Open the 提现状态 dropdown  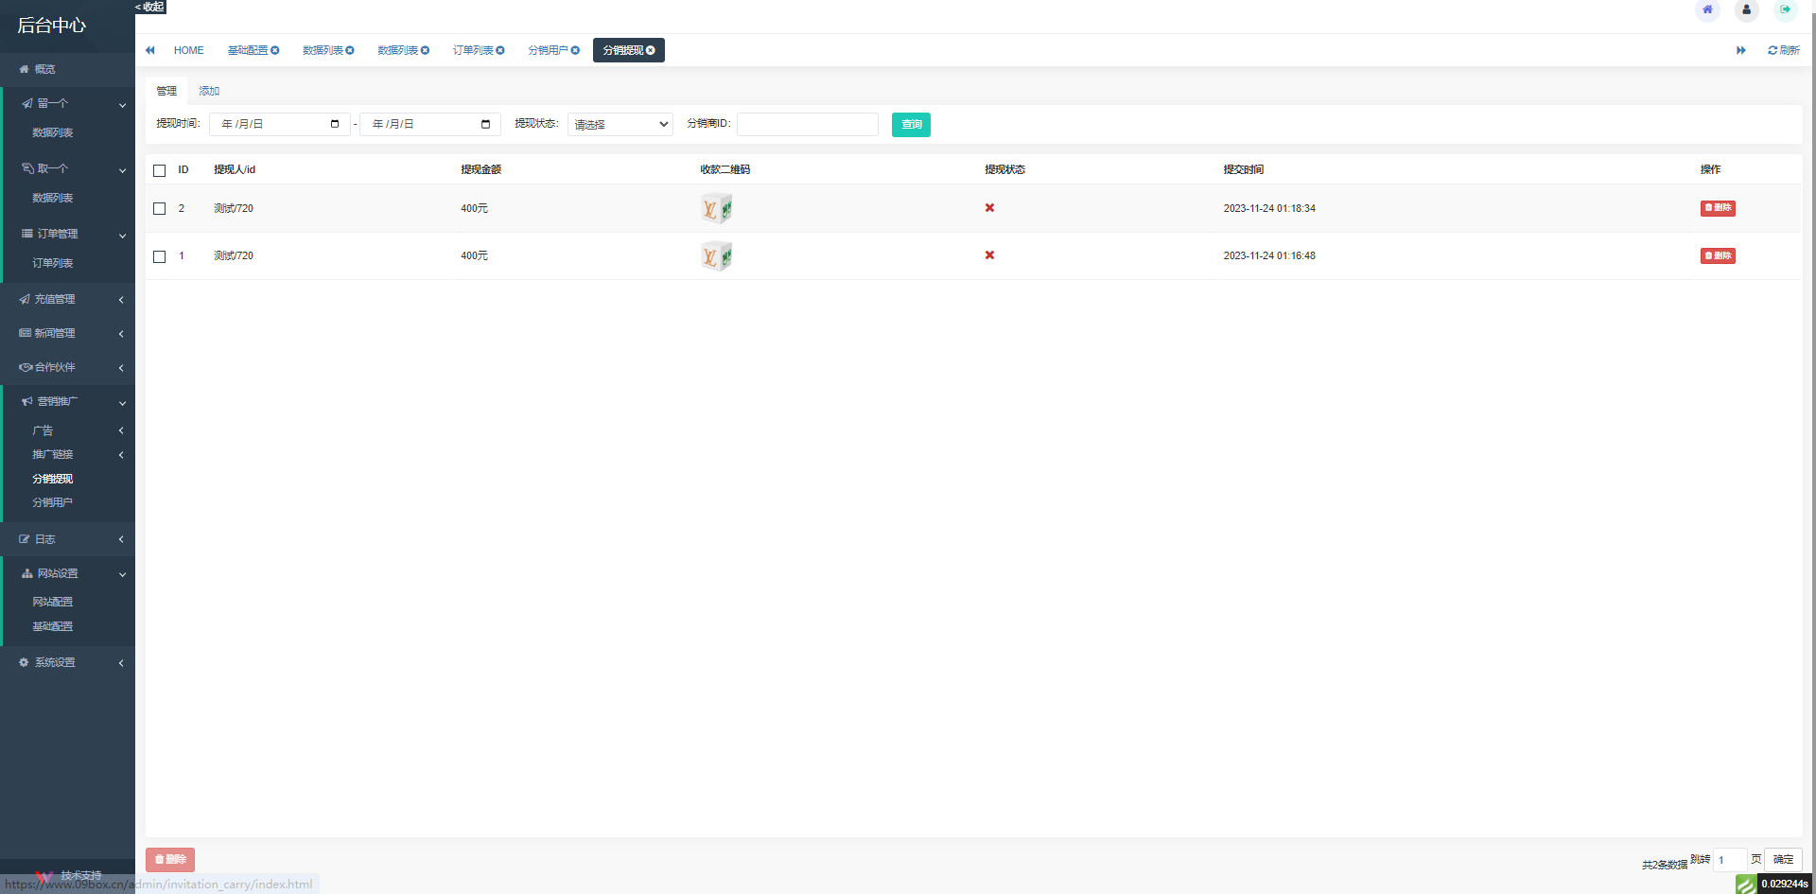tap(620, 125)
